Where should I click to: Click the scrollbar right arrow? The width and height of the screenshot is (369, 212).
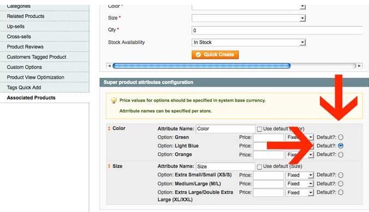point(359,66)
